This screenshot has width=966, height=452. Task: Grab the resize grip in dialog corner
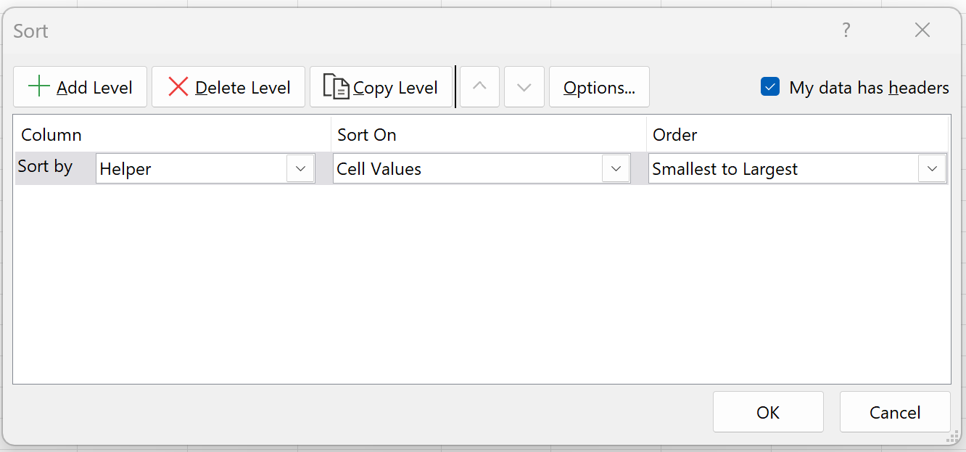tap(953, 437)
